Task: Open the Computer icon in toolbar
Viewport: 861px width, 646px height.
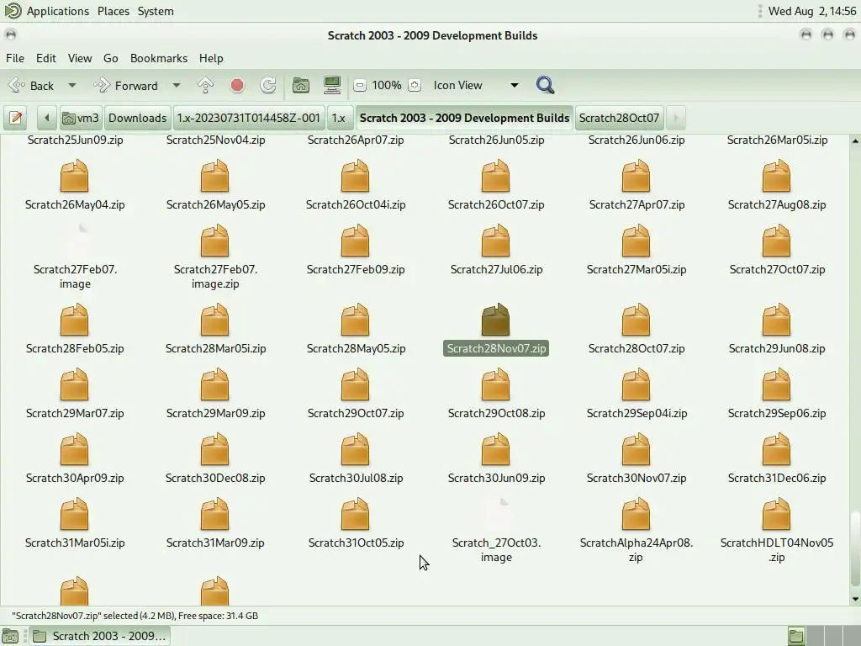Action: (x=332, y=85)
